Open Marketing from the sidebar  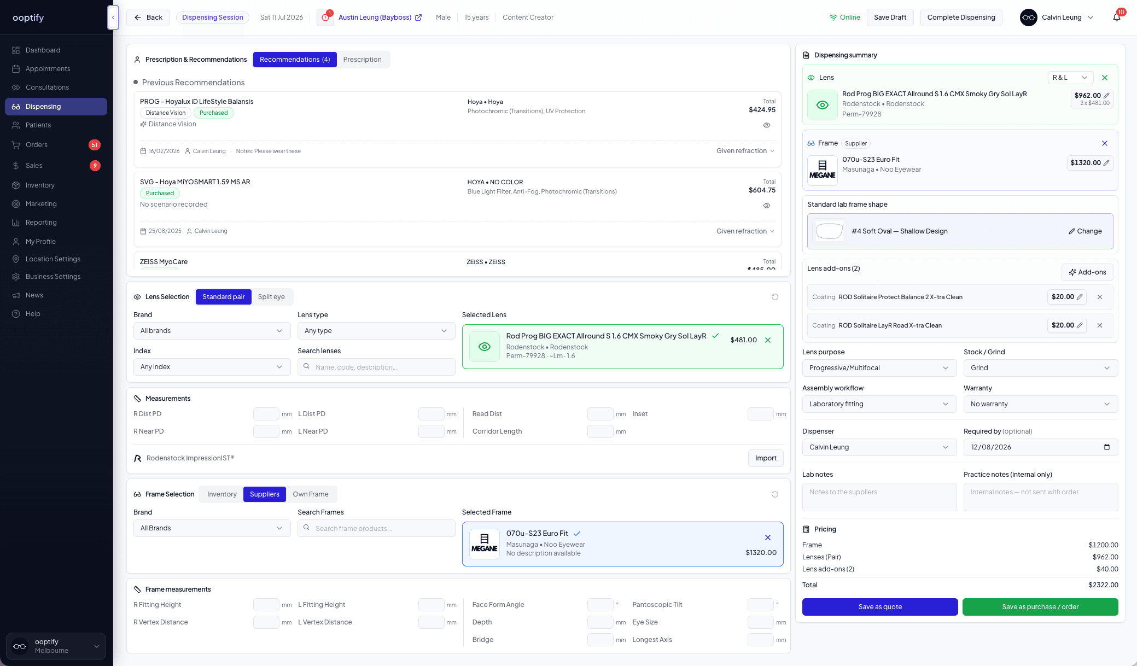[x=56, y=204]
